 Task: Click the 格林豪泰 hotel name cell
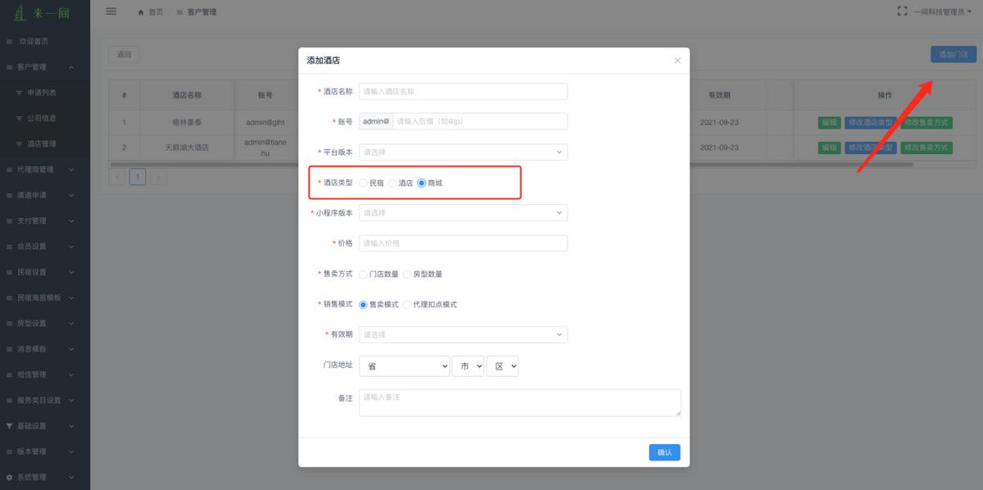[187, 123]
